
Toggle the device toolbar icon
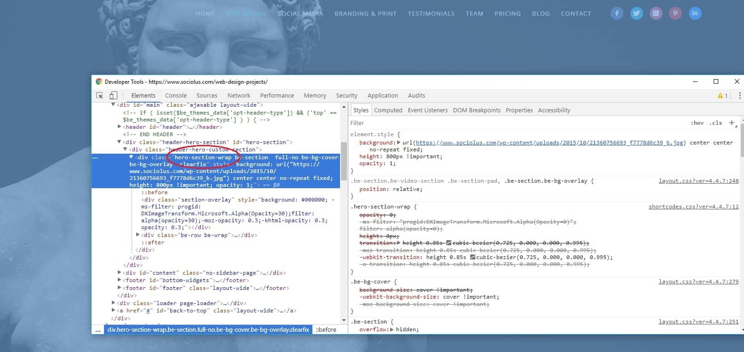tap(113, 95)
